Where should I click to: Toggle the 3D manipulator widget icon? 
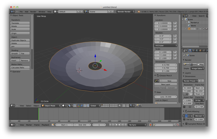[78, 106]
